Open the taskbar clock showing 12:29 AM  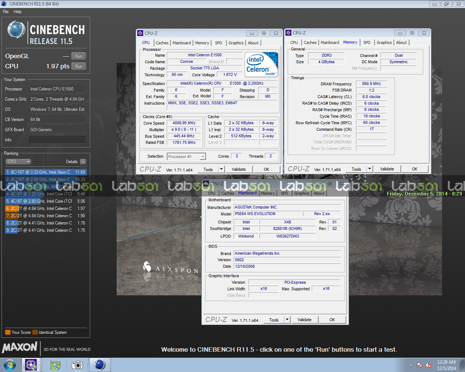(x=446, y=365)
